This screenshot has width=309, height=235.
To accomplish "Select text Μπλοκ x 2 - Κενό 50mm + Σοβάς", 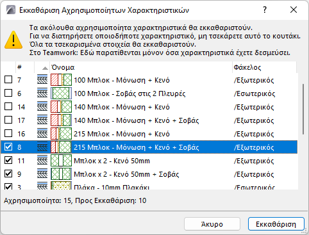I will 126,174.
